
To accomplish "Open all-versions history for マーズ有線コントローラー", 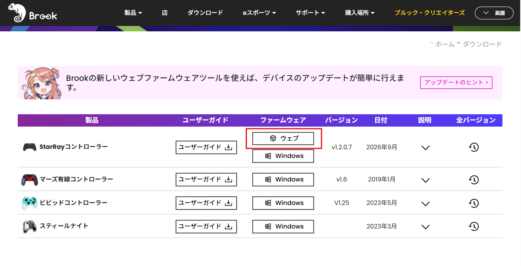I will [474, 179].
